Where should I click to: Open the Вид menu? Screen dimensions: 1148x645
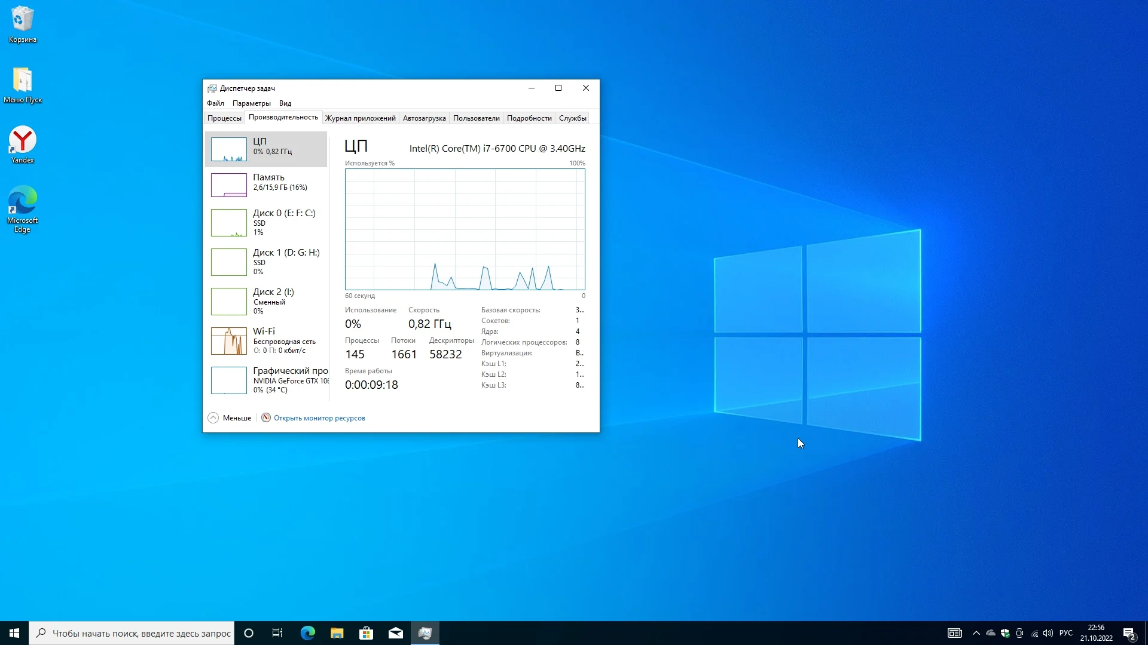285,103
